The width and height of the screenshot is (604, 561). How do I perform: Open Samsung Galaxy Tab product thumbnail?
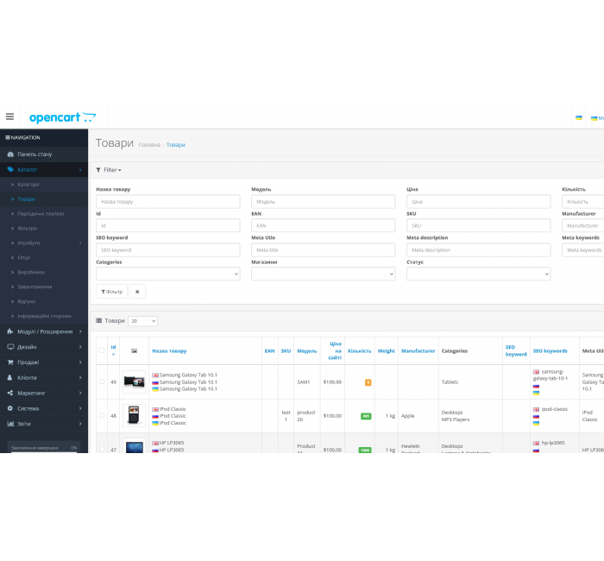coord(134,381)
